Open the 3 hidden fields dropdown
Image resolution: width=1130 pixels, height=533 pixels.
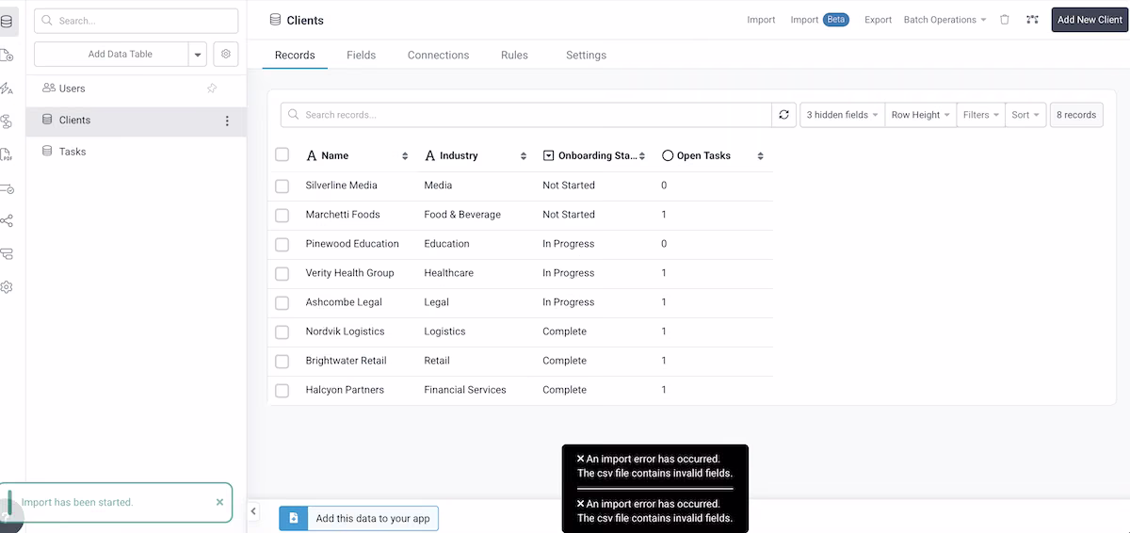pos(842,115)
